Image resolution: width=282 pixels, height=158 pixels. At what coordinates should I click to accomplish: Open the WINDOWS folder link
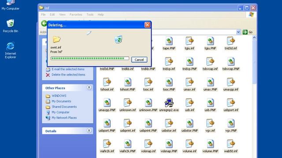pos(59,96)
